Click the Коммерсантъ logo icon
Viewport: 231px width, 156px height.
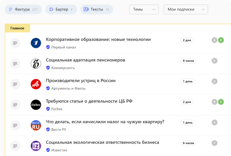coord(36,63)
